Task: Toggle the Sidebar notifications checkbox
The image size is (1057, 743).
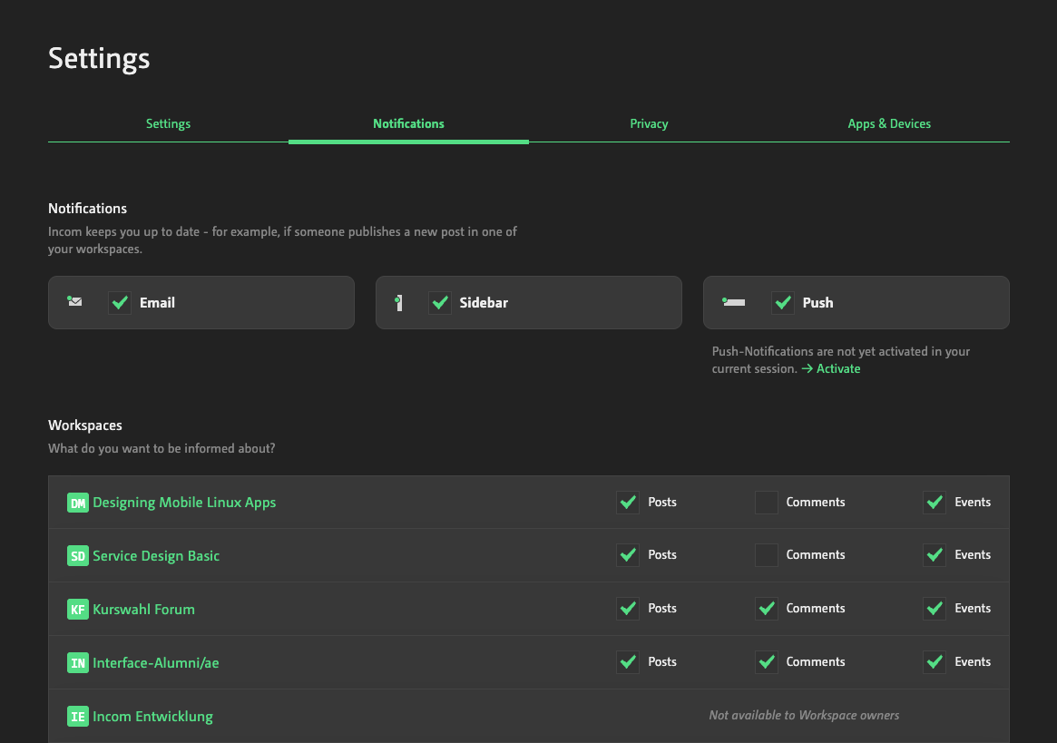Action: click(x=439, y=303)
